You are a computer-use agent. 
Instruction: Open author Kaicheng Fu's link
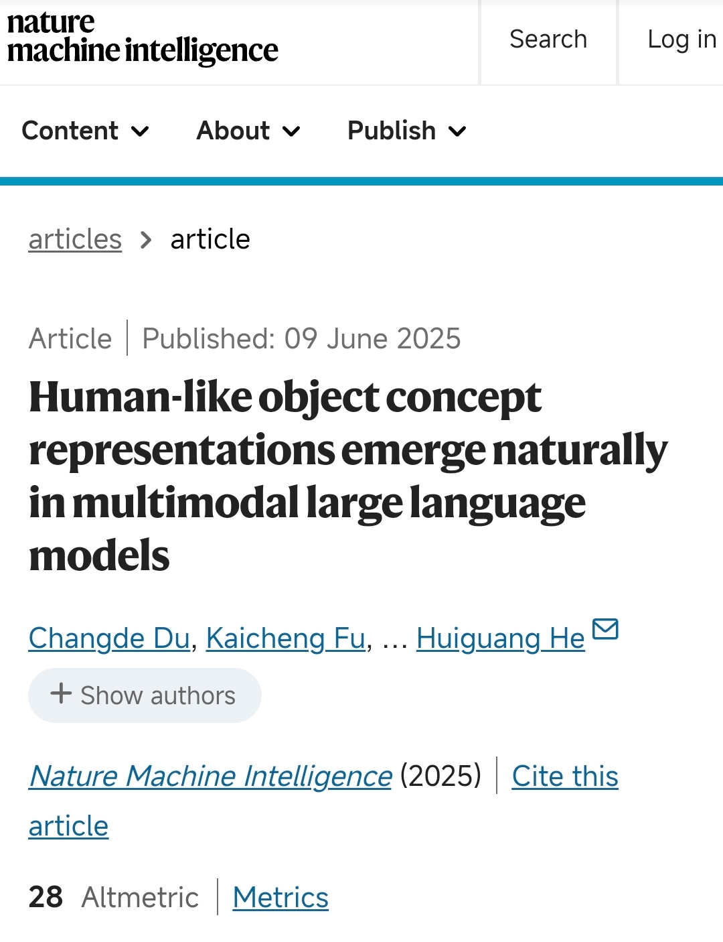[x=286, y=638]
